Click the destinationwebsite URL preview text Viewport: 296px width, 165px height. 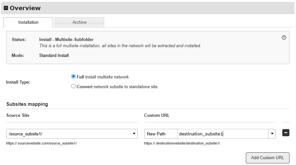point(182,143)
